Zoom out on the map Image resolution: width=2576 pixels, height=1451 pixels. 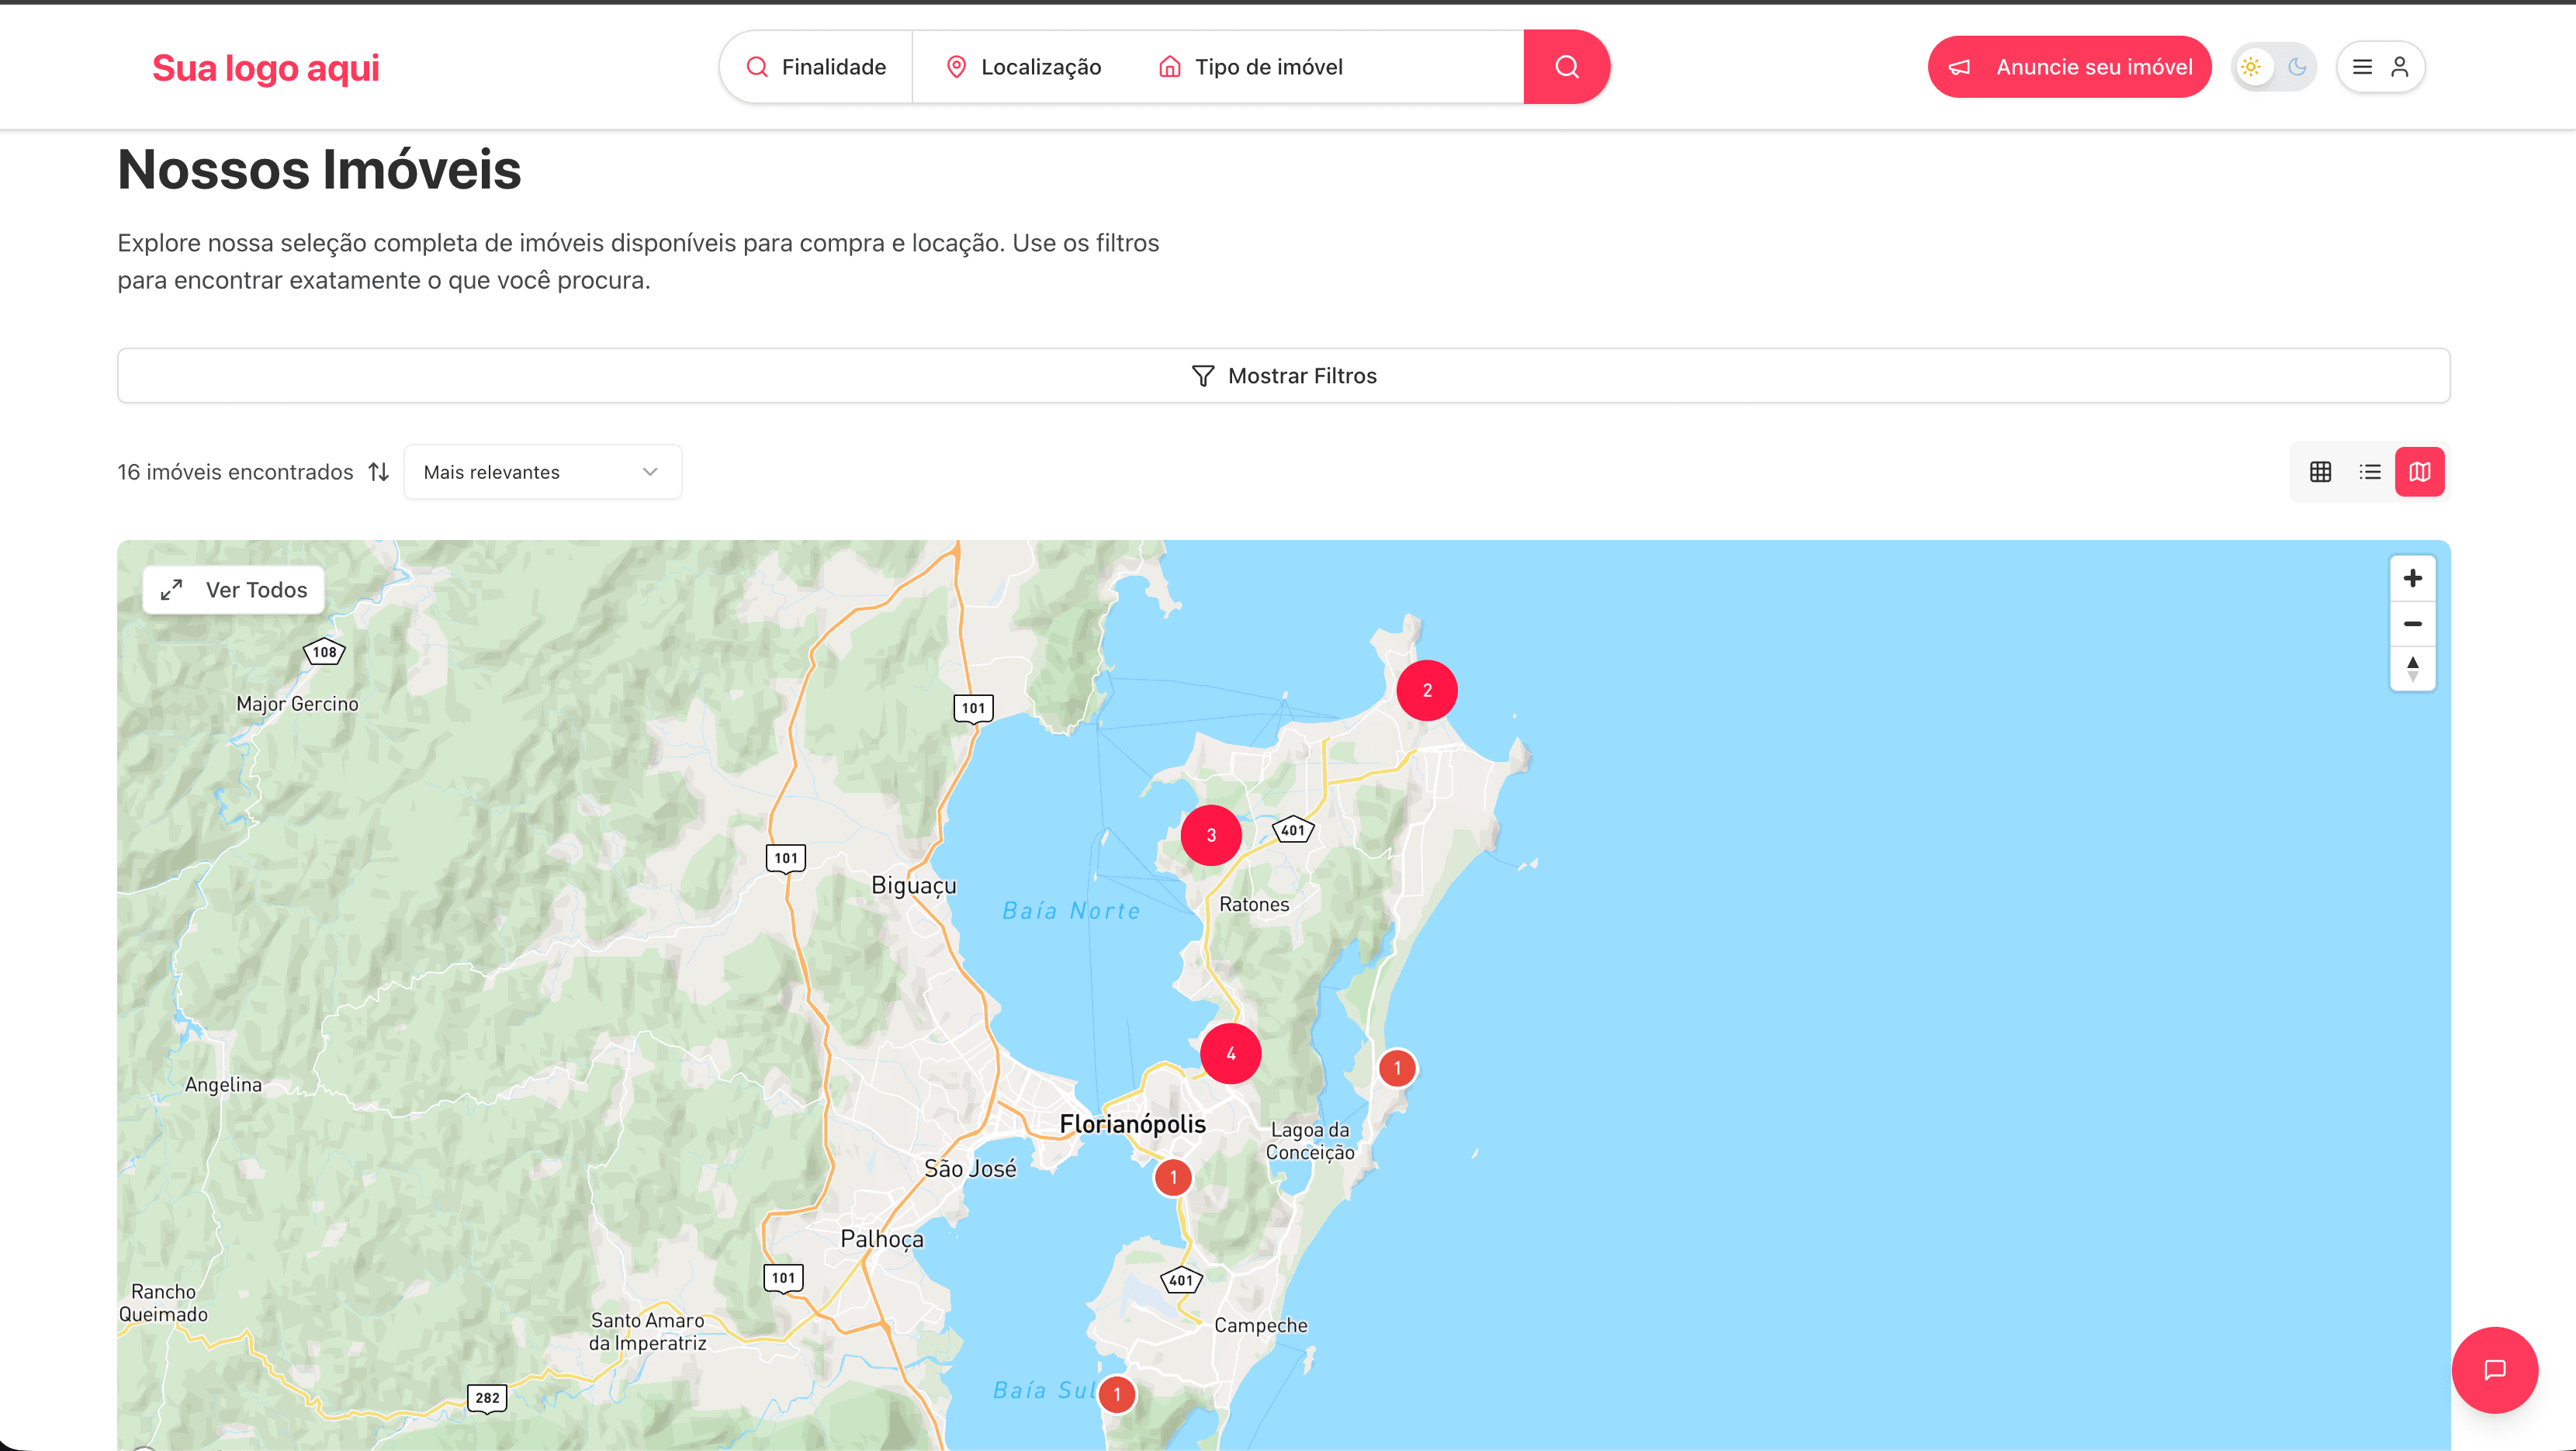pos(2413,623)
